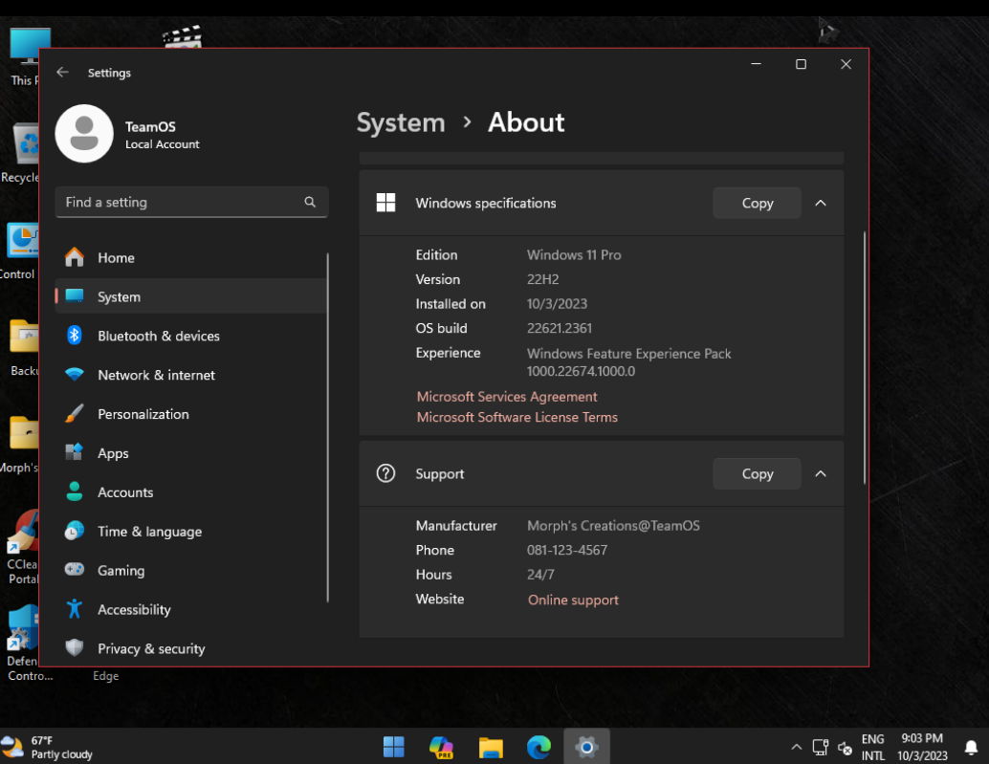Screen dimensions: 989x764
Task: Select the Windows Feature Experience Pack text
Action: point(628,361)
